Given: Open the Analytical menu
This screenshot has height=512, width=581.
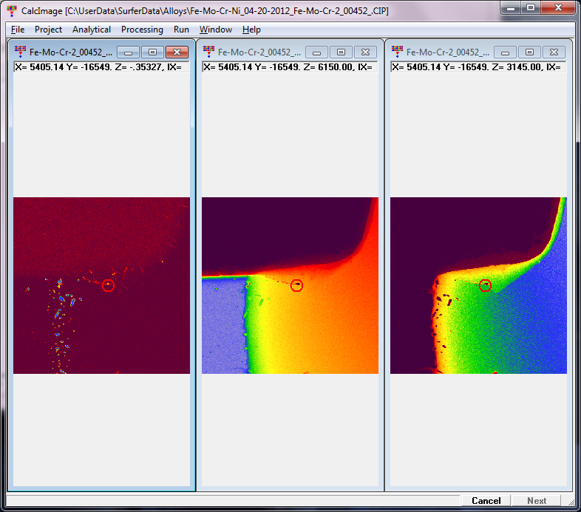Looking at the screenshot, I should [92, 30].
